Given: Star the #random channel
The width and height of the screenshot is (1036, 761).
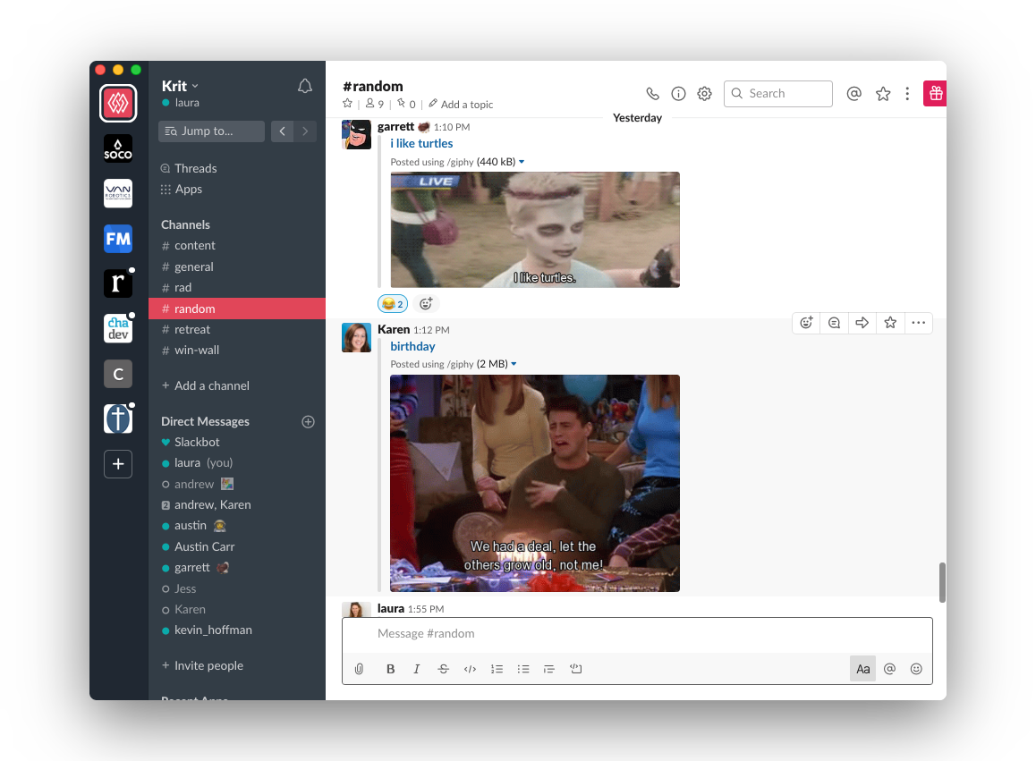Looking at the screenshot, I should coord(347,103).
